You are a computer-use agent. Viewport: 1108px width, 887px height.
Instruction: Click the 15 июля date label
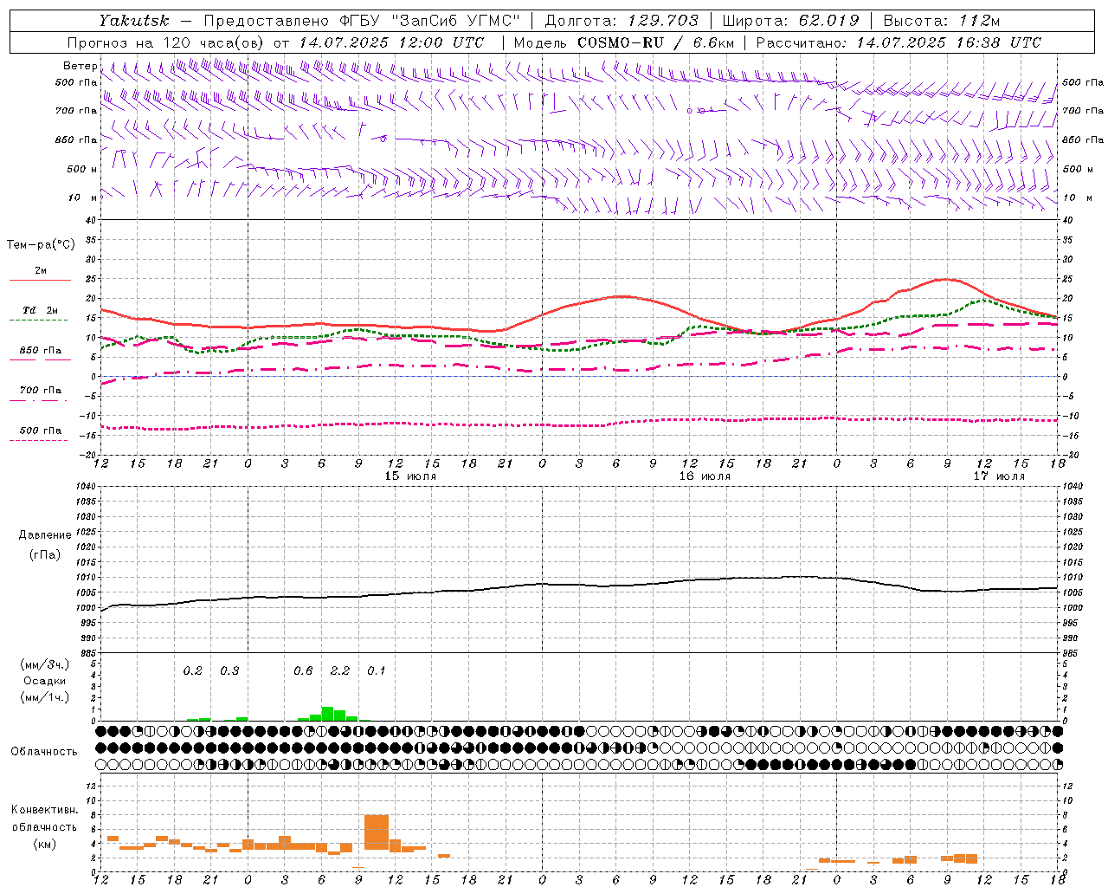tap(410, 476)
